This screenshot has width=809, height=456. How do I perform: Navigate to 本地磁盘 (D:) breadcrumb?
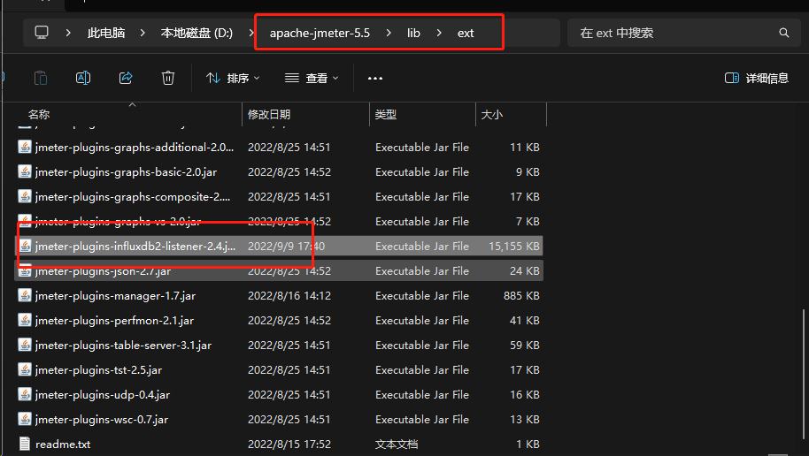(196, 33)
